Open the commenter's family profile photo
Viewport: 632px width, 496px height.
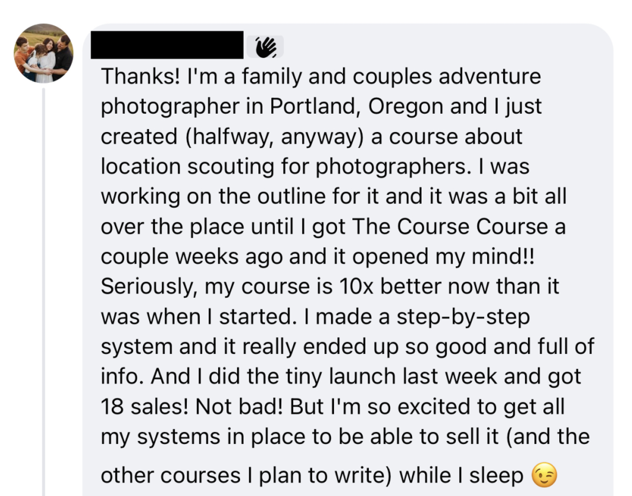pos(44,53)
